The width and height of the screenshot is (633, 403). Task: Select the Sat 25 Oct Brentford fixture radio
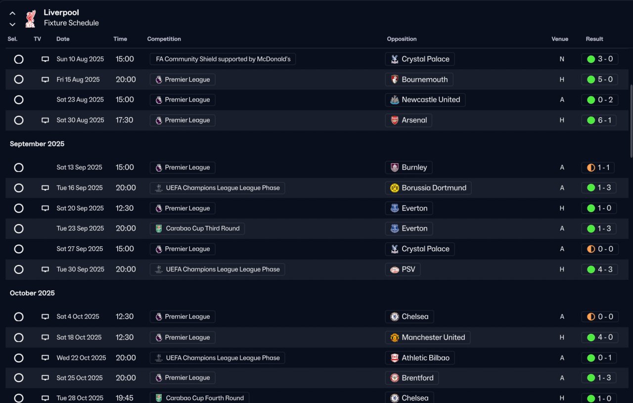[x=19, y=378]
